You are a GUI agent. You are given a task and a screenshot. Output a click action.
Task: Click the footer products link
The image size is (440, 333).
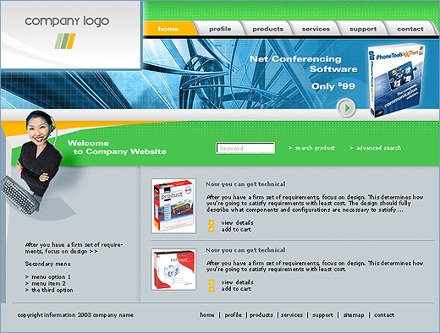[261, 315]
